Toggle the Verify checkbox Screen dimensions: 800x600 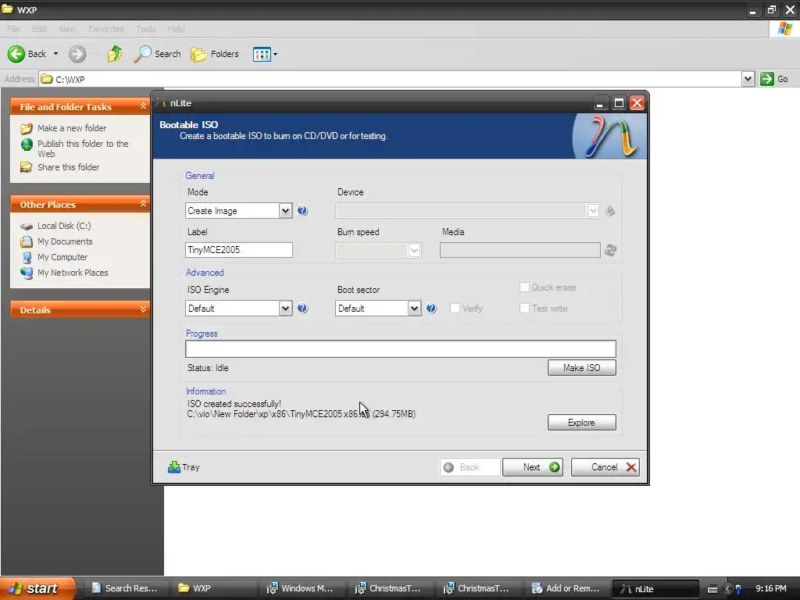455,308
